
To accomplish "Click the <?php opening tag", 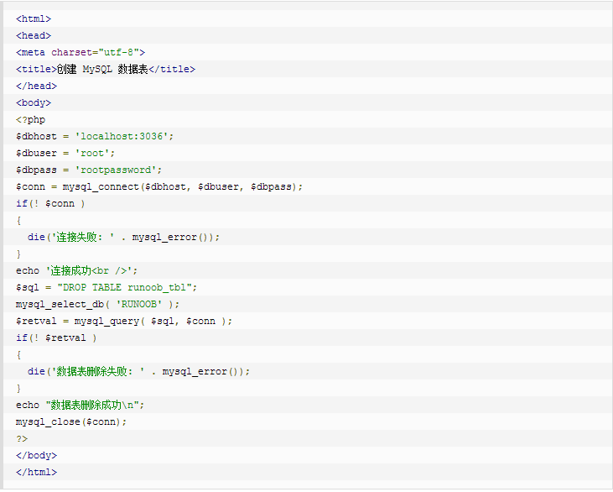I will tap(30, 119).
